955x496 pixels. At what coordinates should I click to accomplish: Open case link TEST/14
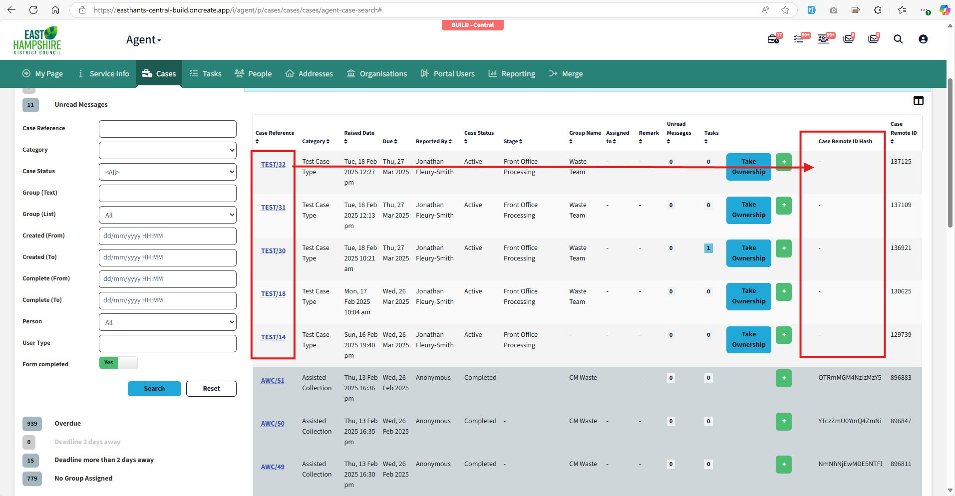tap(273, 337)
